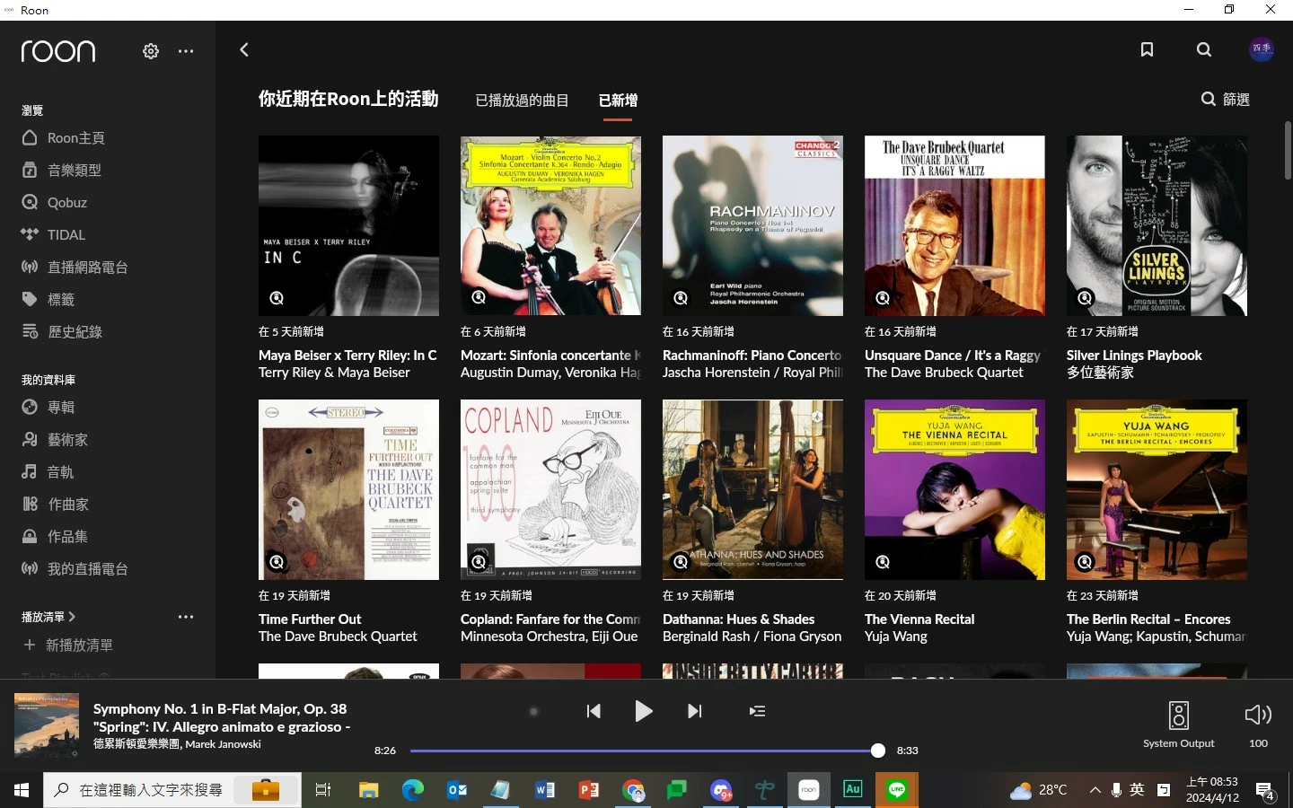Open 直播網路電台 live radio

tap(75, 268)
